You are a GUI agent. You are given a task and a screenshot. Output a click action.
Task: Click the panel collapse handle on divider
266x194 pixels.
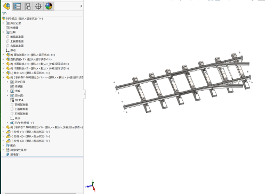85,94
